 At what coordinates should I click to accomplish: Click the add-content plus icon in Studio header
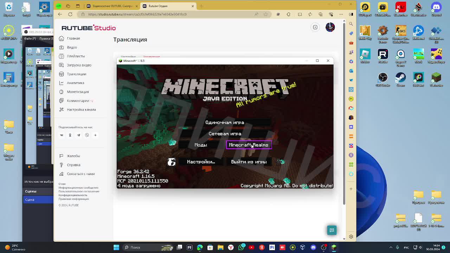pos(315,27)
